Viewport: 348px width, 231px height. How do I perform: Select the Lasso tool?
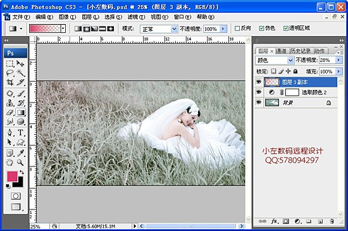[x=9, y=73]
